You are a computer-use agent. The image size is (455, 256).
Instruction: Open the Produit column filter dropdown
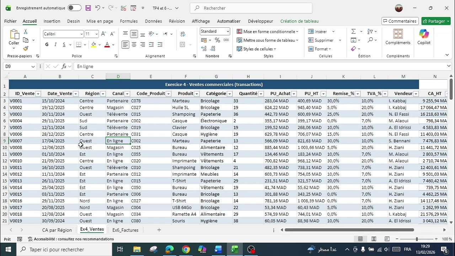pyautogui.click(x=196, y=94)
